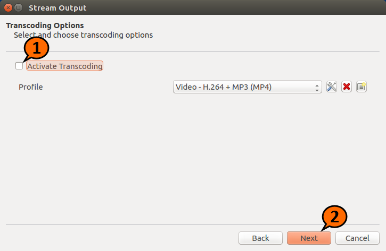Click the Stream Output title bar text
This screenshot has width=386, height=251.
click(x=57, y=8)
